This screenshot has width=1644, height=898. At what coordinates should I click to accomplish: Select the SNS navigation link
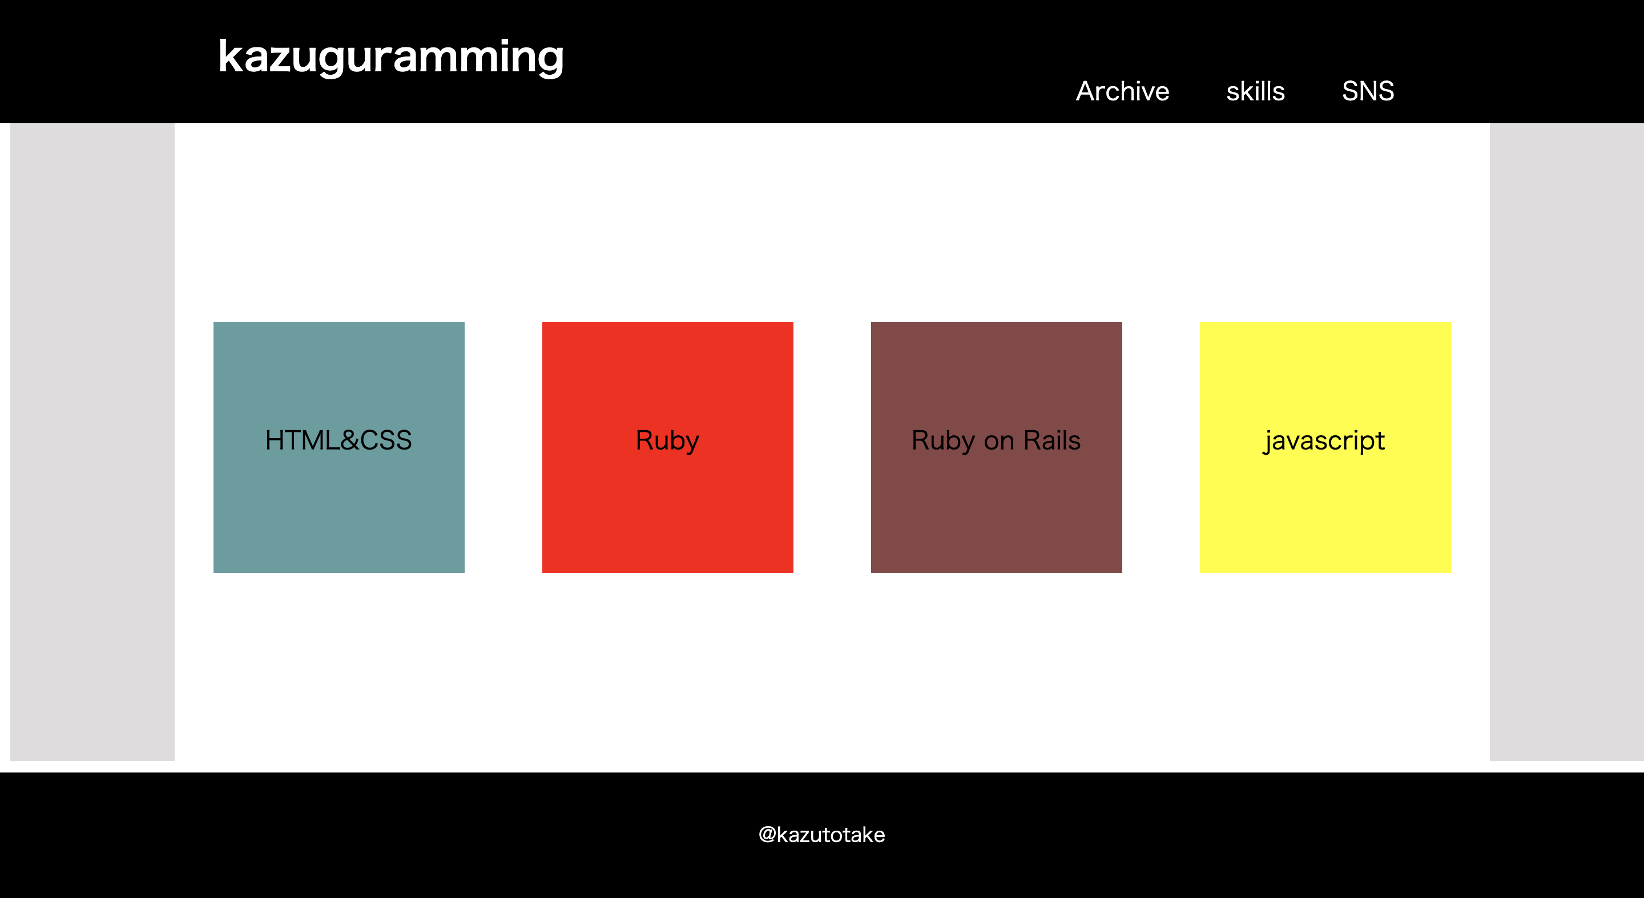(x=1368, y=91)
